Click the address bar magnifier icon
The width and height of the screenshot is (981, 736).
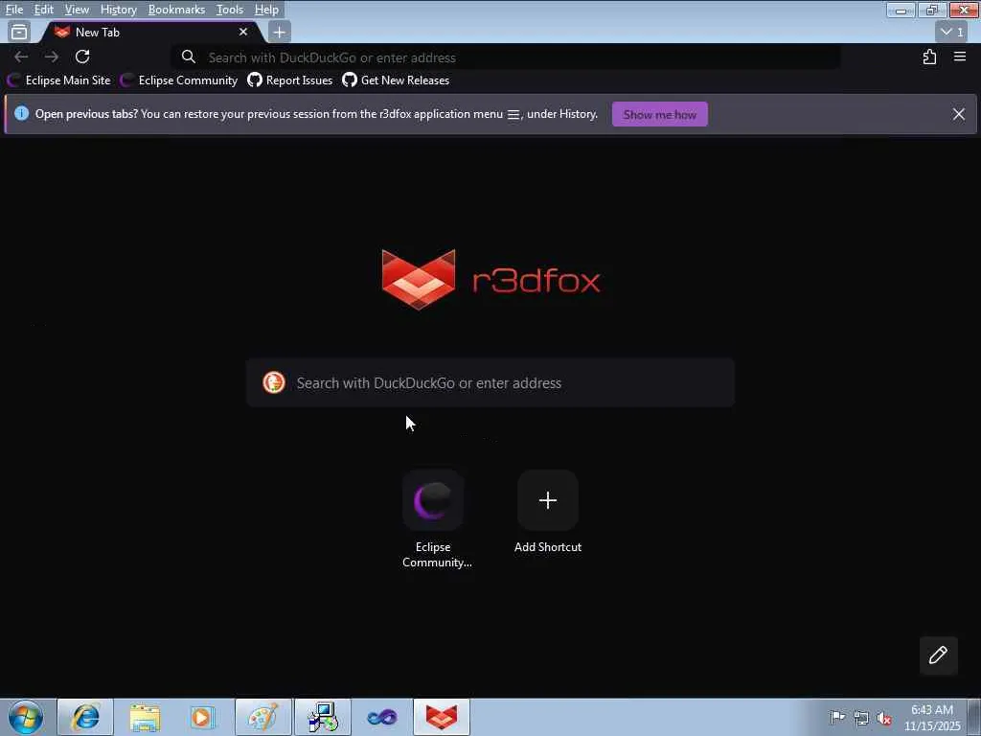pyautogui.click(x=189, y=57)
